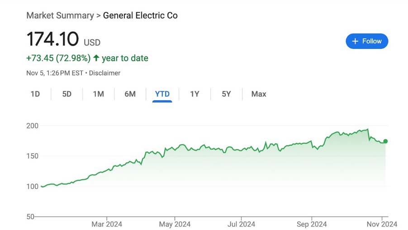Click the green endpoint dot on chart

tap(385, 141)
